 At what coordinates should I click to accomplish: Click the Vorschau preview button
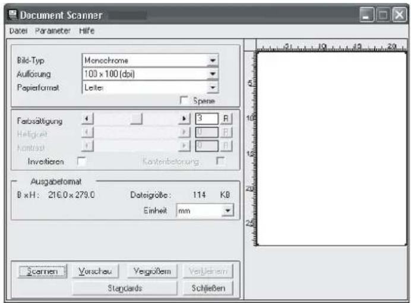pos(96,271)
